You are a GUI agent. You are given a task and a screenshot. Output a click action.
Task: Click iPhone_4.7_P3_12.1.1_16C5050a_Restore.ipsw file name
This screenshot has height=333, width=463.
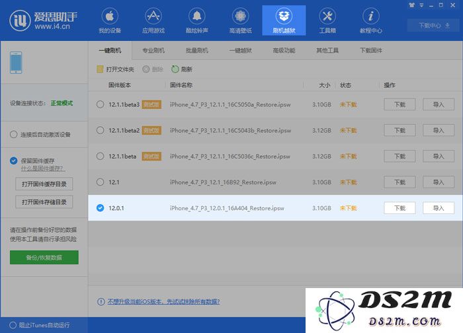230,104
